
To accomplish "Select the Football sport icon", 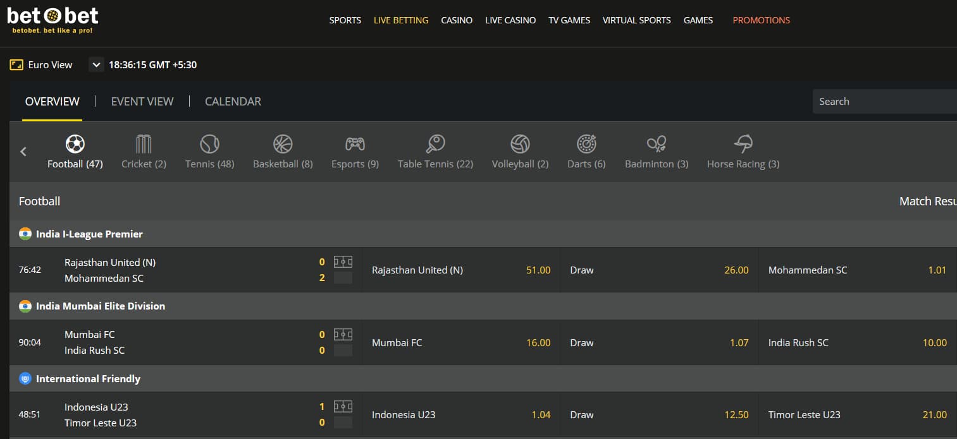I will point(75,144).
